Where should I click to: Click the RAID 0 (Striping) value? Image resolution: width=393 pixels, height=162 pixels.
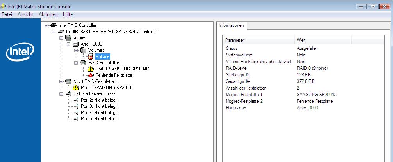(312, 68)
